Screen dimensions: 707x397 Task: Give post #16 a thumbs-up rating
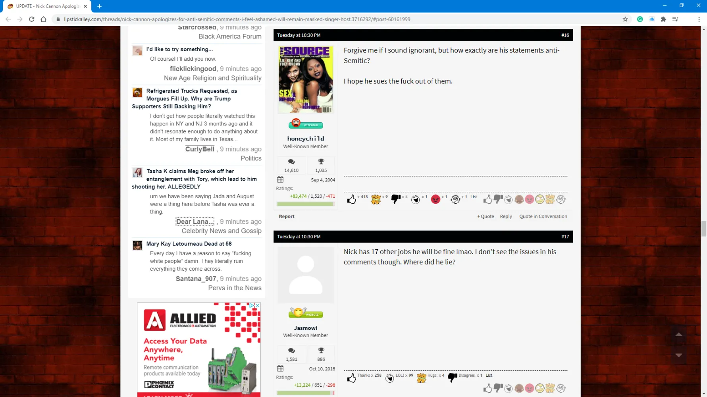[x=487, y=199]
